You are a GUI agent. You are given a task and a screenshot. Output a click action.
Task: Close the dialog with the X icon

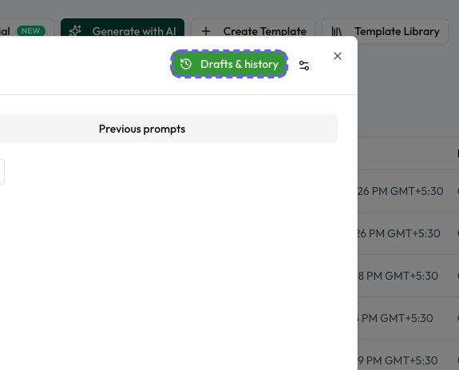coord(338,56)
